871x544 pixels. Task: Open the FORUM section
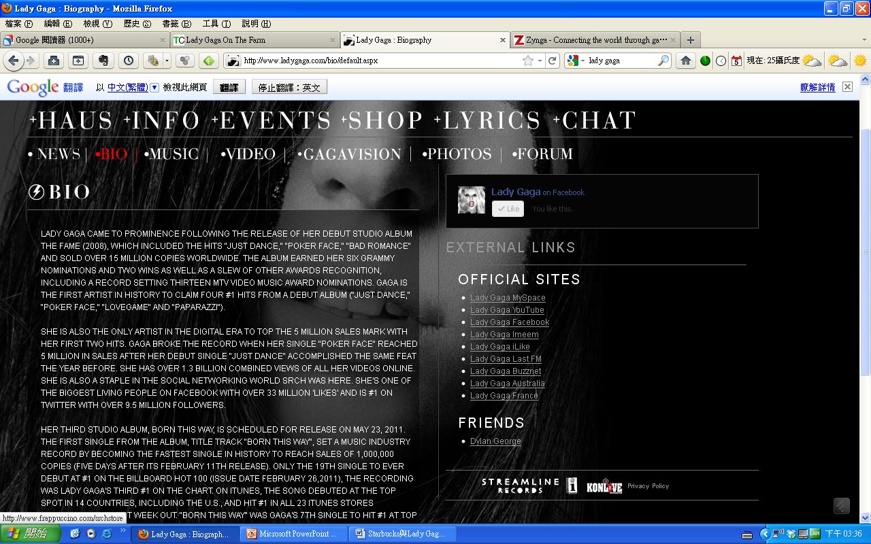pos(542,154)
